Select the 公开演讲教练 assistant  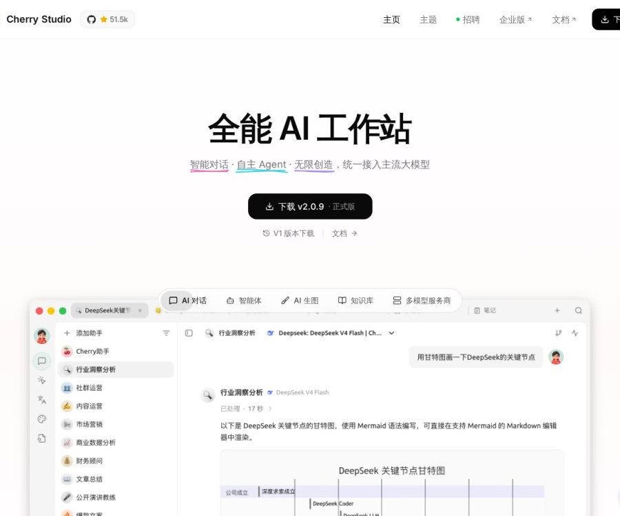[x=116, y=497]
